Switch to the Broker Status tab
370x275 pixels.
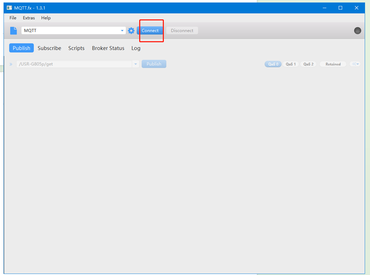coord(108,48)
